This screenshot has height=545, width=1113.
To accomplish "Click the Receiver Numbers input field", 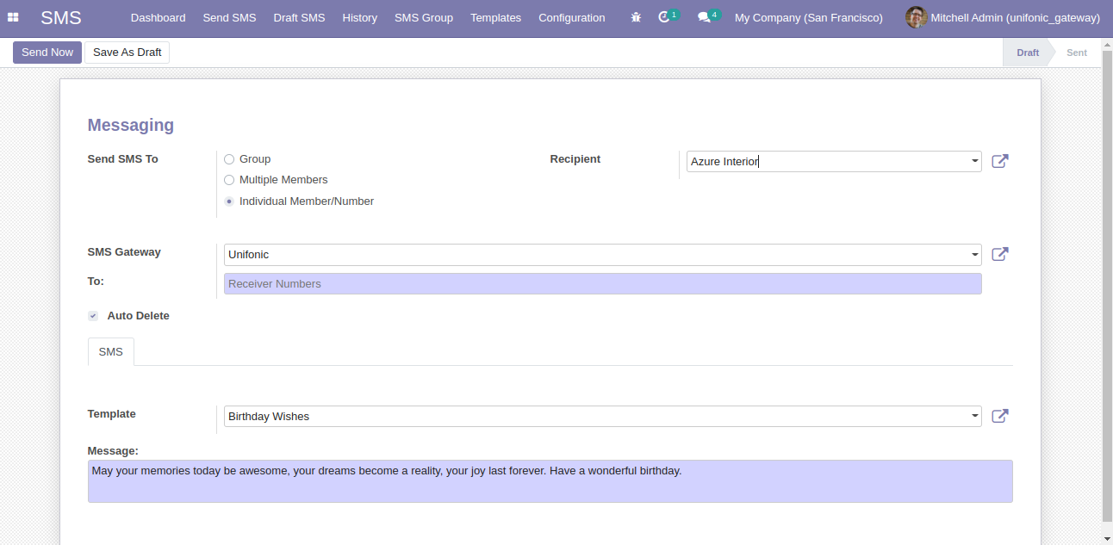I will pos(602,284).
